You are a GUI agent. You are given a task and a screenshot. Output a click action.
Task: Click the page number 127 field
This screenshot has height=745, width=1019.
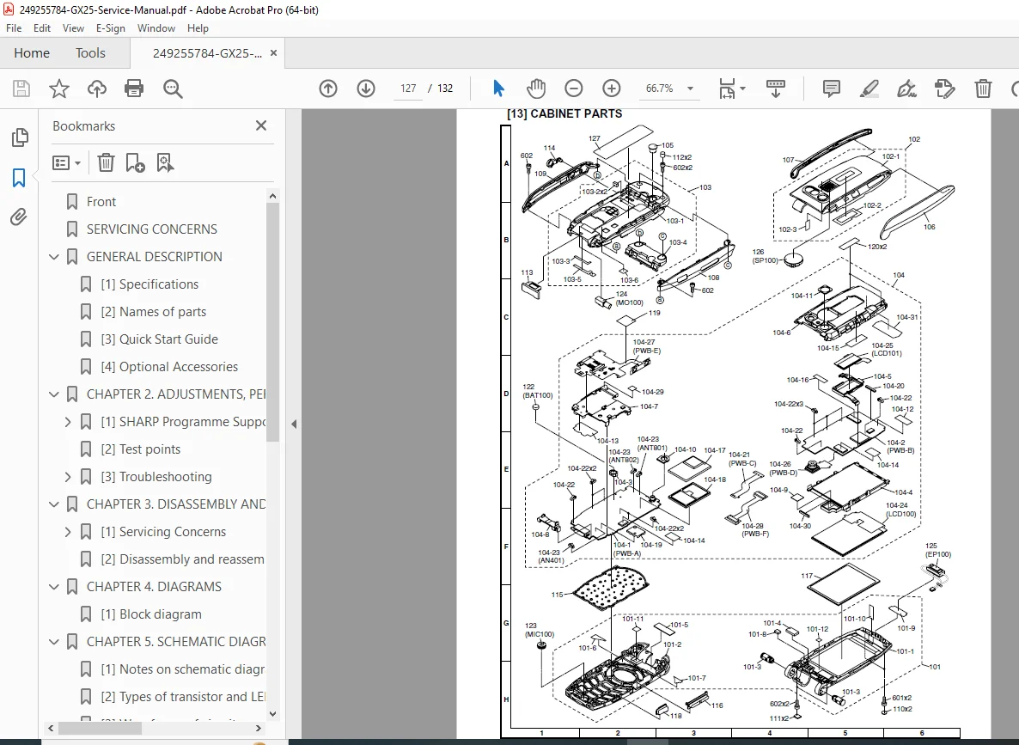(x=407, y=89)
